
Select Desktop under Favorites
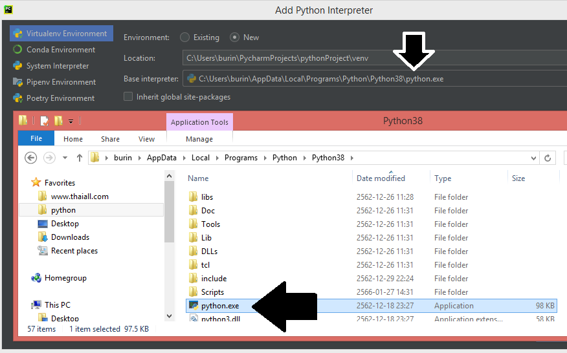tap(59, 224)
